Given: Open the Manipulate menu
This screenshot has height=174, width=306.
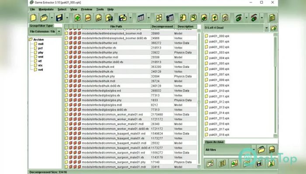Looking at the screenshot, I should coord(46,9).
